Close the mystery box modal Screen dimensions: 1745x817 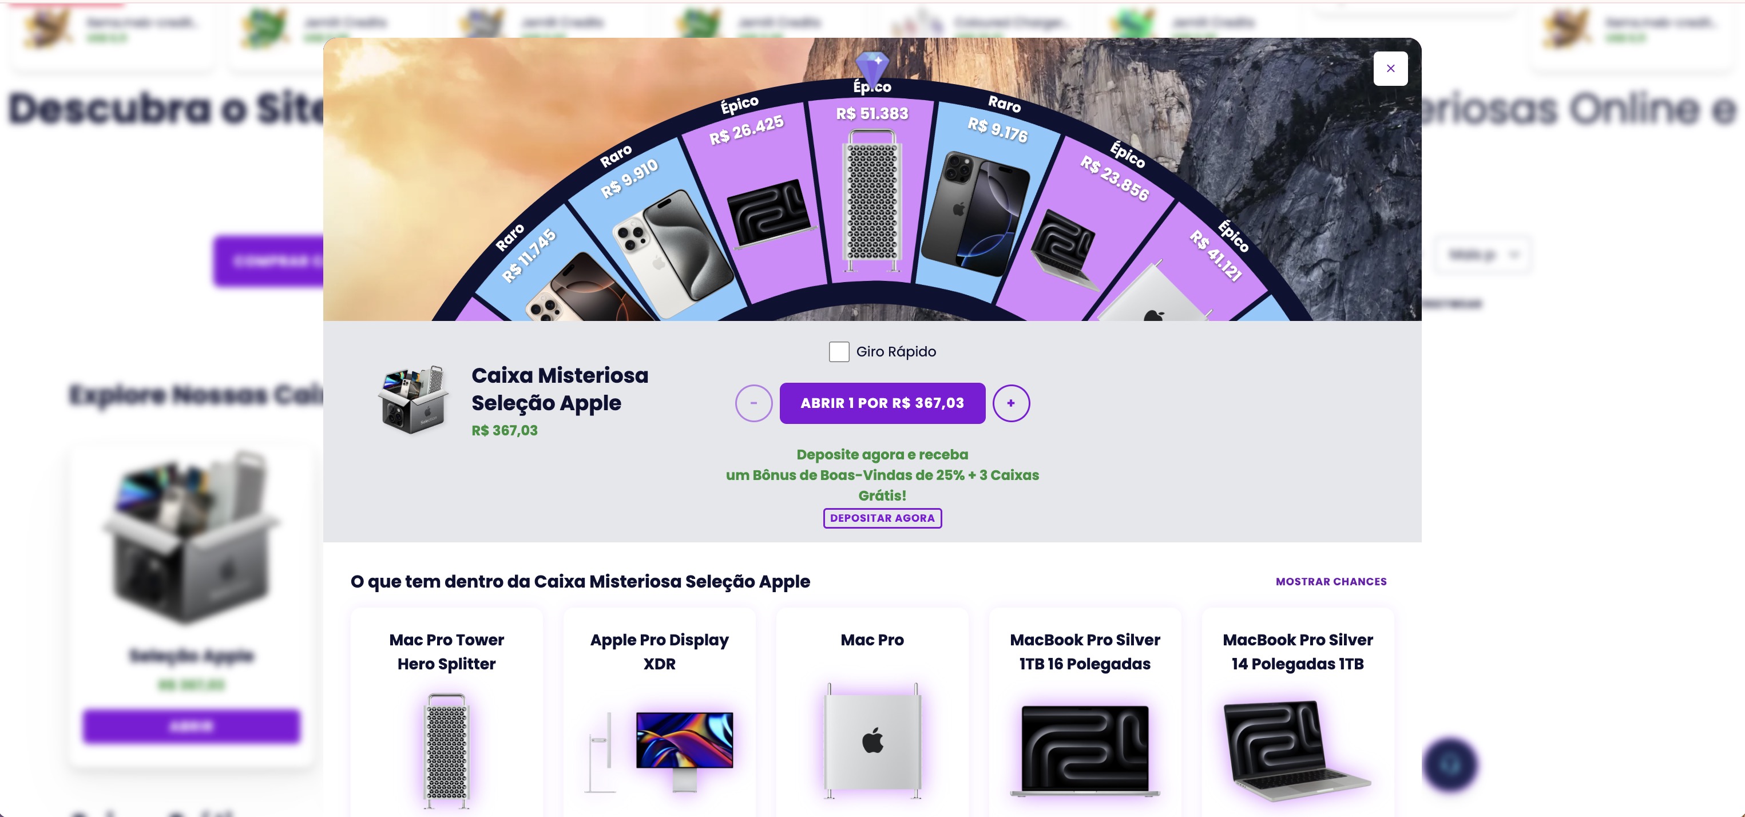pos(1390,69)
